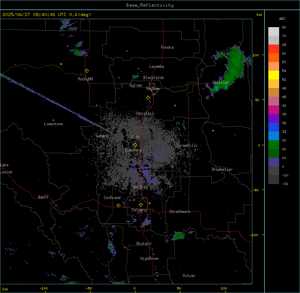The image size is (300, 293).
Task: Click the white plus marker north of Drumheller
Action: (213, 130)
